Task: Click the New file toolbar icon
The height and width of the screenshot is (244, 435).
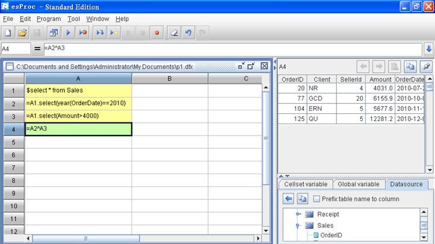Action: (8, 33)
